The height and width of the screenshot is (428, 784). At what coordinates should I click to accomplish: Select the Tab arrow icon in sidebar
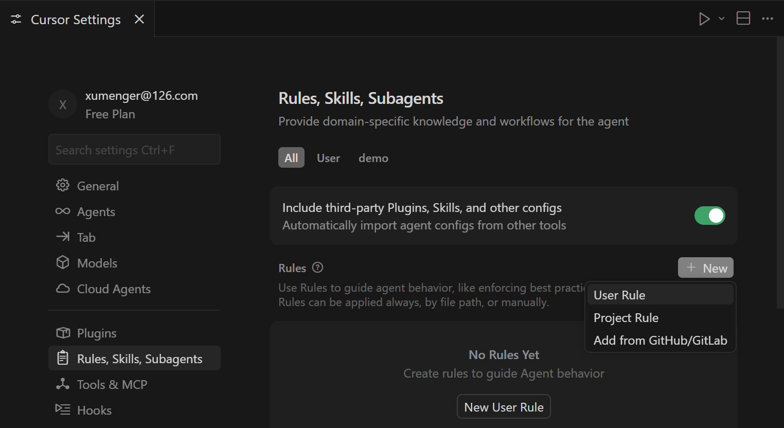point(63,237)
